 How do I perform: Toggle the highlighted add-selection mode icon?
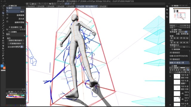tap(22, 47)
